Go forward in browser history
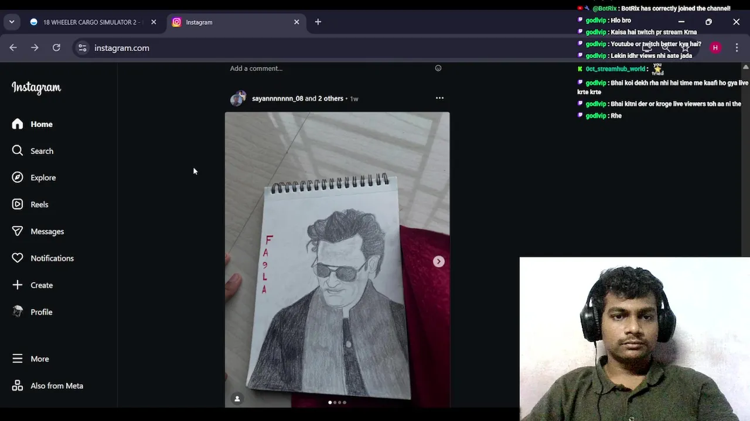This screenshot has height=421, width=750. tap(35, 48)
